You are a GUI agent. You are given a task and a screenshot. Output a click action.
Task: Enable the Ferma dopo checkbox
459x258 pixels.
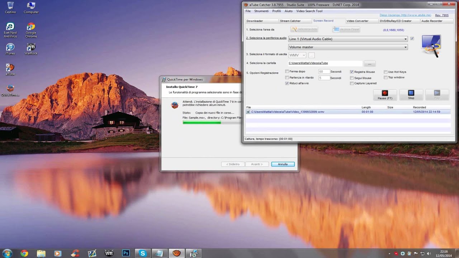point(287,71)
